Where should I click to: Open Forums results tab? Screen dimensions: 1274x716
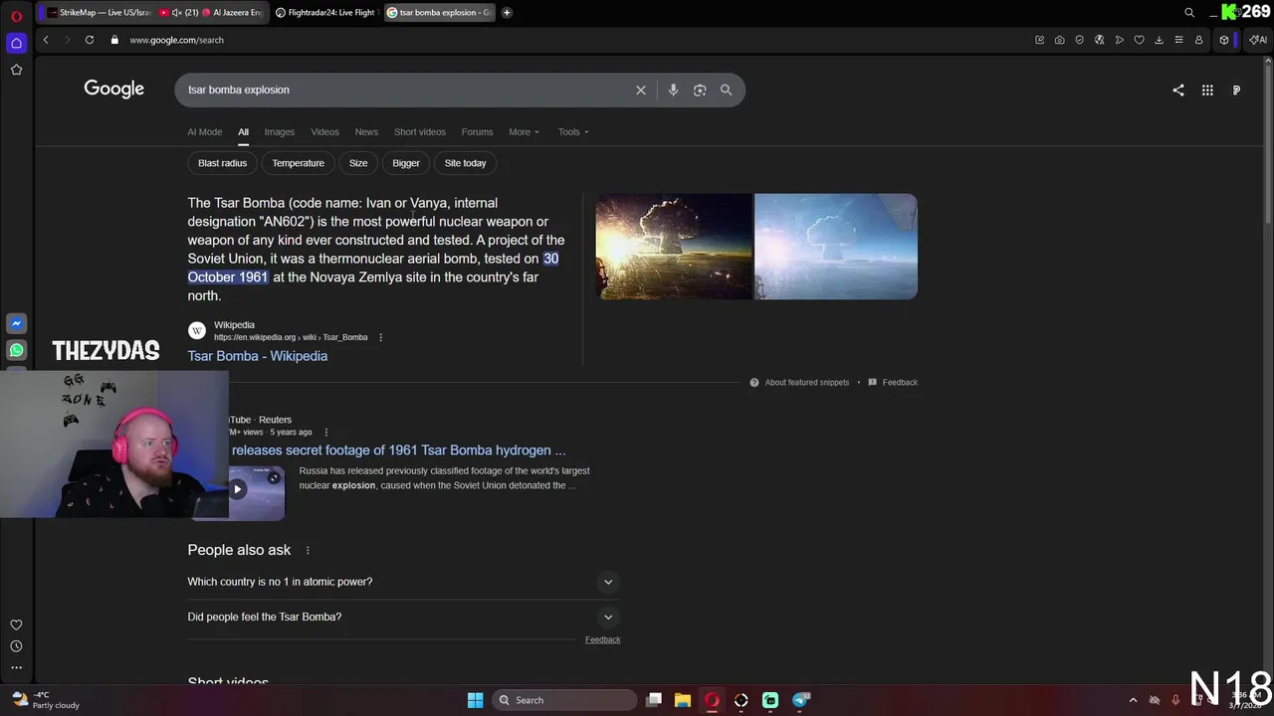tap(477, 131)
